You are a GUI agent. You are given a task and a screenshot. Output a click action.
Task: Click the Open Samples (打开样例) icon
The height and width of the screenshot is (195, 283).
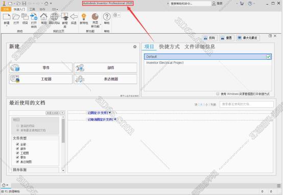pos(34,17)
